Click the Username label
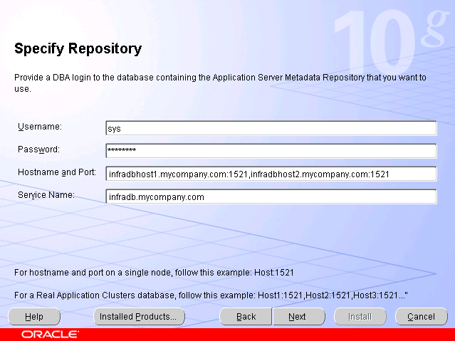This screenshot has height=341, width=455. click(x=40, y=127)
